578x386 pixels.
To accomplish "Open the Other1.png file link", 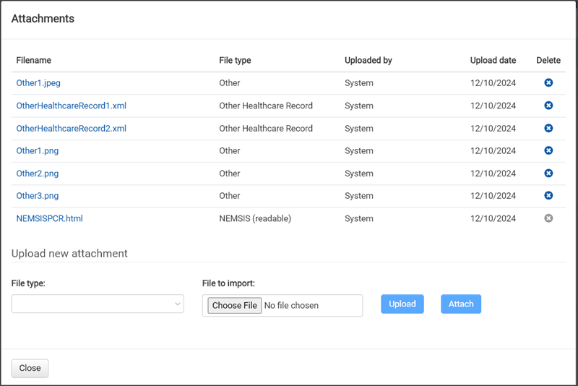I will [x=38, y=151].
